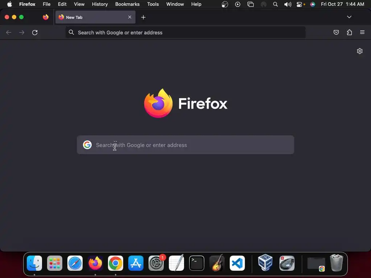Go forward using the forward arrow
Viewport: 371px width, 278px height.
(x=21, y=32)
